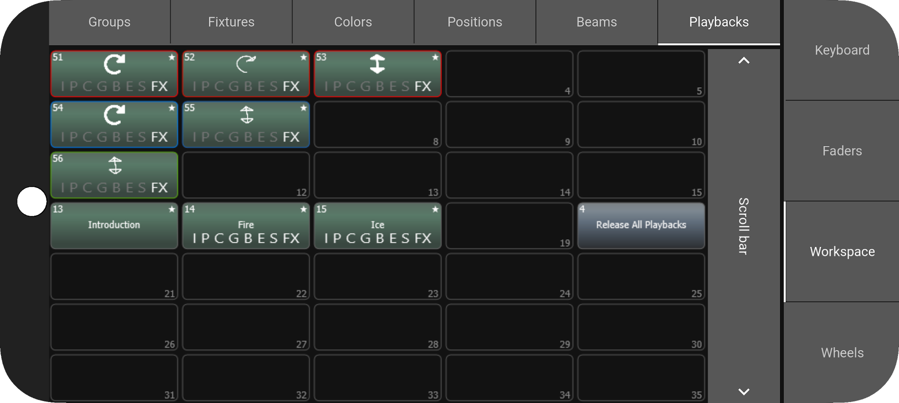Image resolution: width=899 pixels, height=403 pixels.
Task: Click the vertical Scroll bar area
Action: point(743,226)
